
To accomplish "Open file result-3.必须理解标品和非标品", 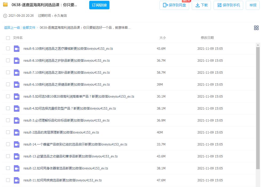I will (x=66, y=120).
